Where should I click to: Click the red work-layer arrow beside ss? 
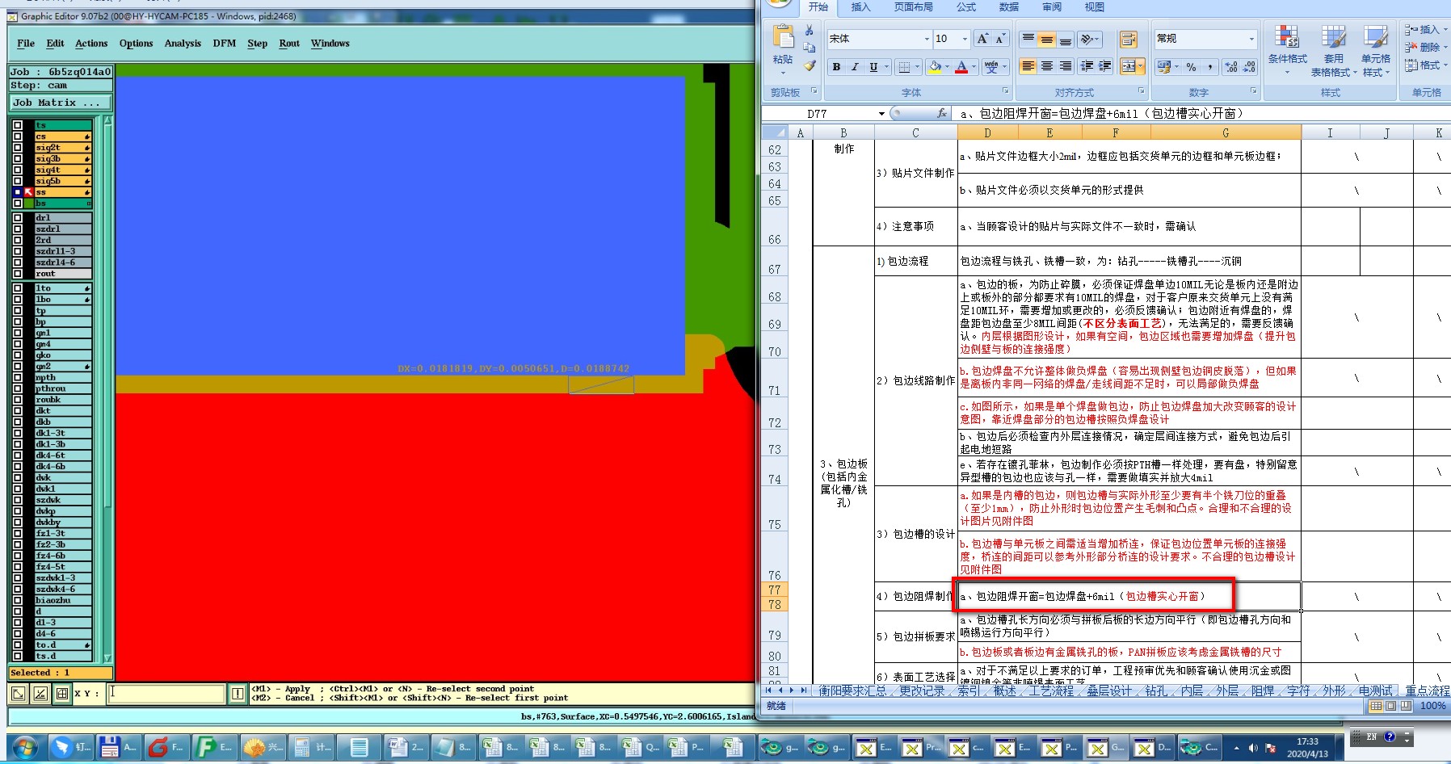[29, 192]
